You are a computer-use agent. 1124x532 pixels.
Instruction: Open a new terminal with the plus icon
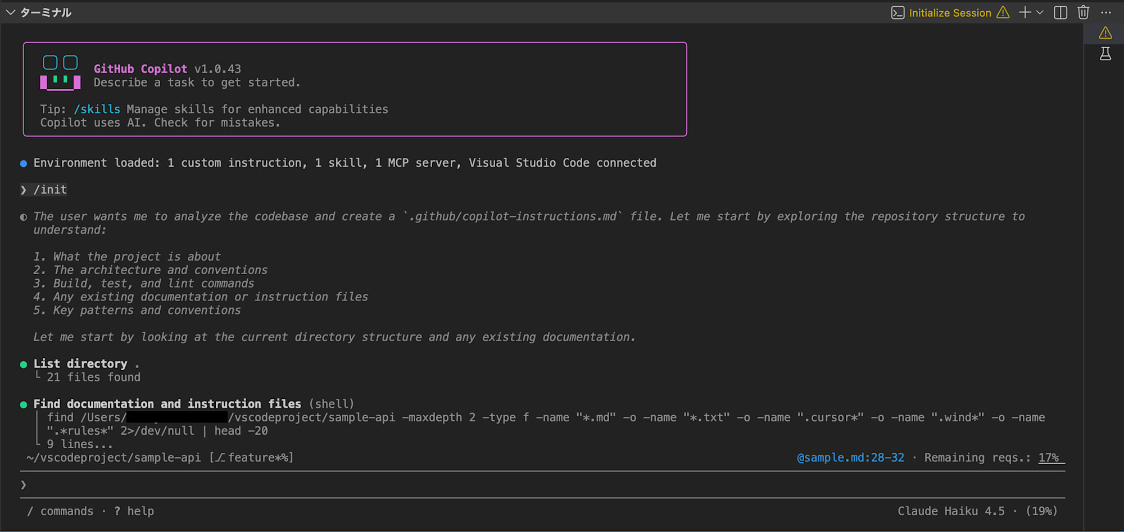[1025, 12]
